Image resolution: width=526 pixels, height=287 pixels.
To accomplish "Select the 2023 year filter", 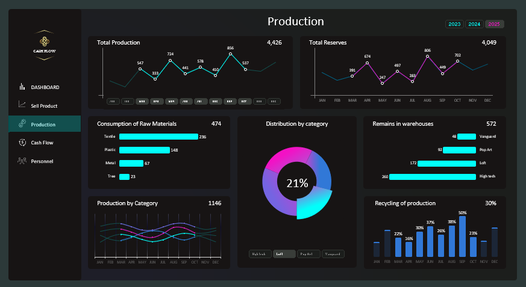I will coord(454,24).
